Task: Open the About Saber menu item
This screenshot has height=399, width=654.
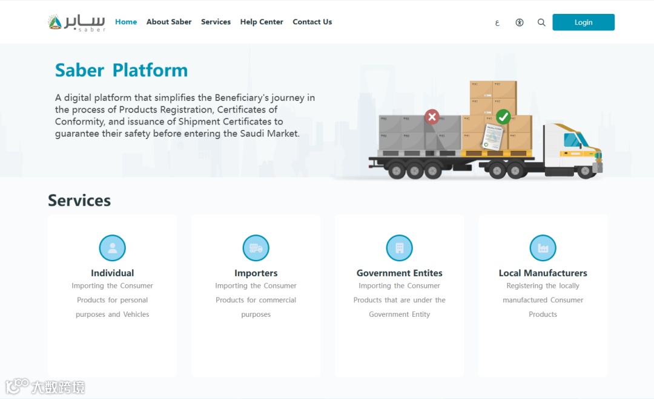Action: click(169, 22)
